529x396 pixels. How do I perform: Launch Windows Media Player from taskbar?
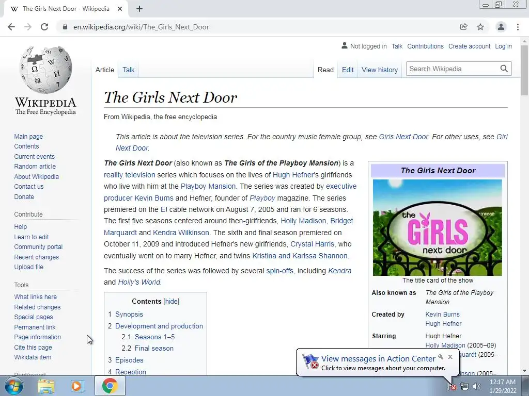coord(76,386)
